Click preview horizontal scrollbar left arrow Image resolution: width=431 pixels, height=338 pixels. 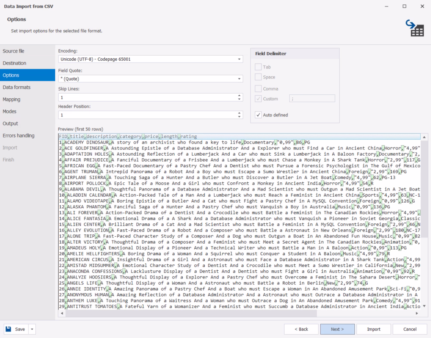click(x=62, y=313)
